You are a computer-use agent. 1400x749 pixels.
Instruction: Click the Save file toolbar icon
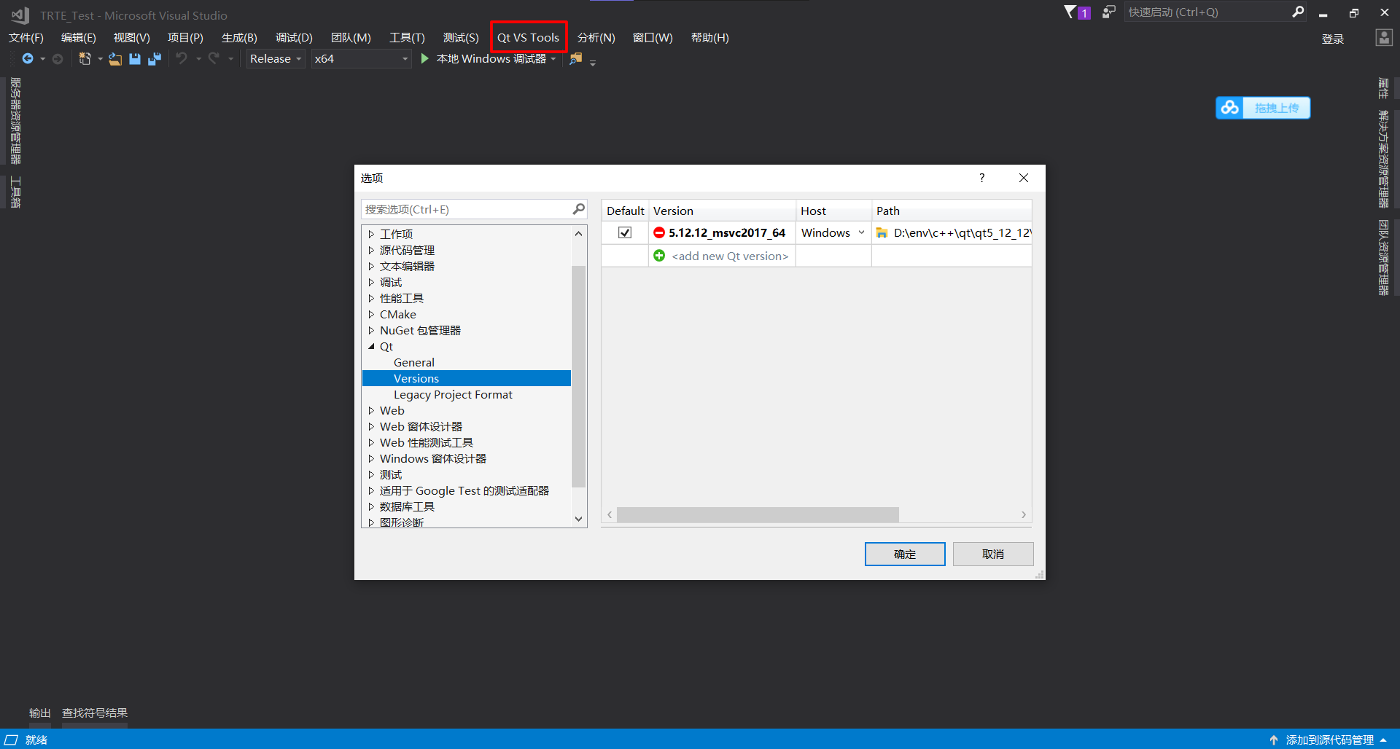coord(135,59)
